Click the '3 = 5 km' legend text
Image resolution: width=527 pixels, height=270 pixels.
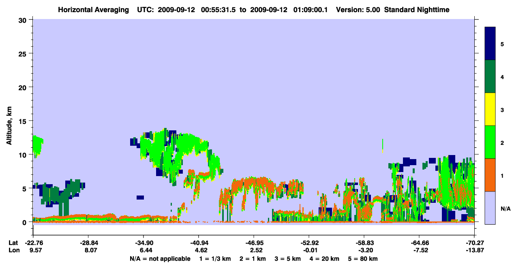point(288,259)
